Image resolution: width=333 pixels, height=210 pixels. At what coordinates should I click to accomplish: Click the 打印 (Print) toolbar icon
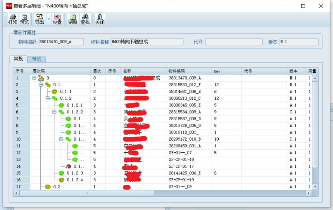[13, 19]
